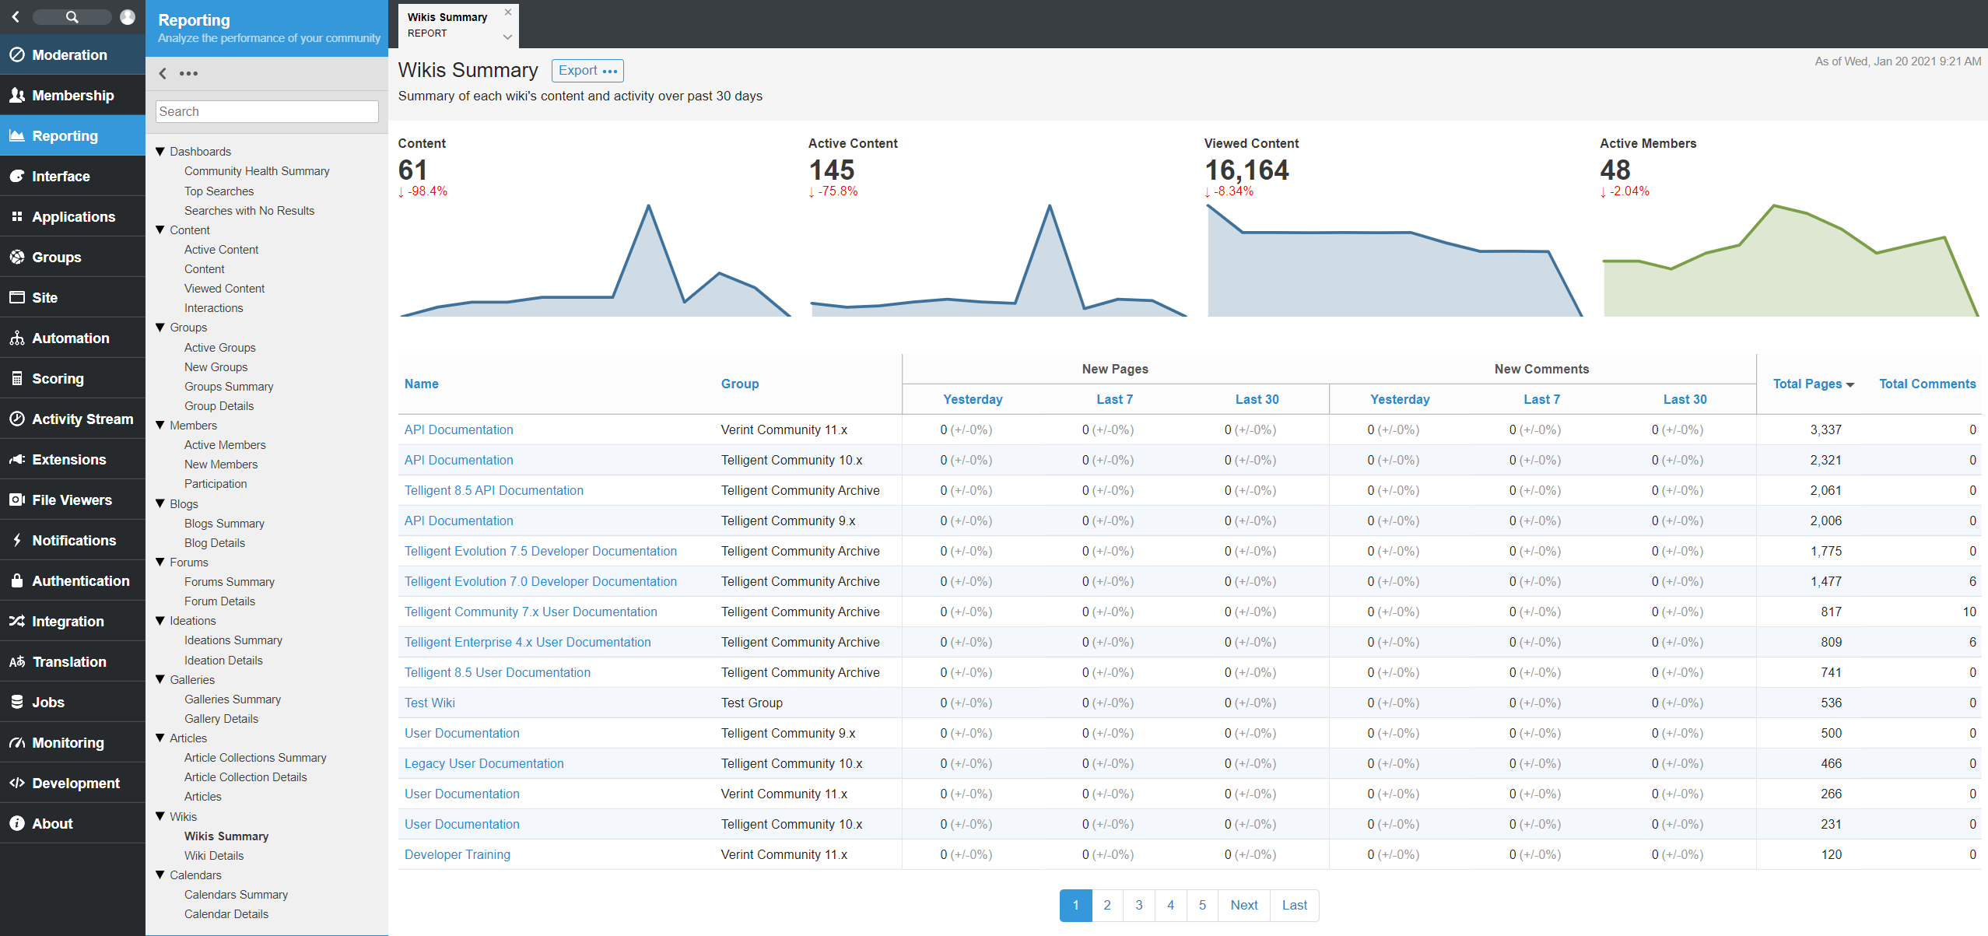The height and width of the screenshot is (936, 1988).
Task: Collapse the Articles tree section
Action: (160, 738)
